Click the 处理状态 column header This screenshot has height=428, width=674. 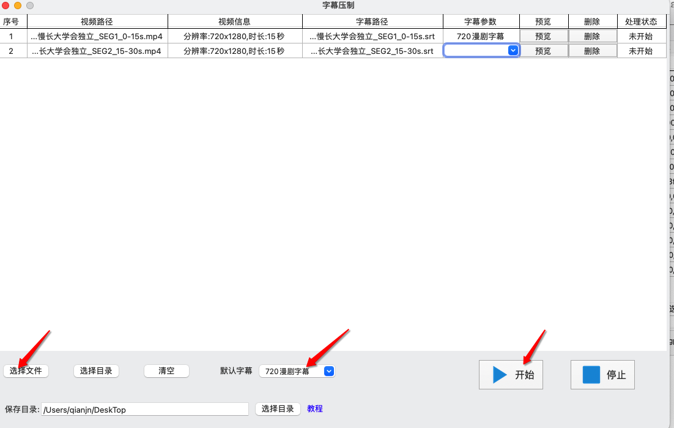coord(642,21)
